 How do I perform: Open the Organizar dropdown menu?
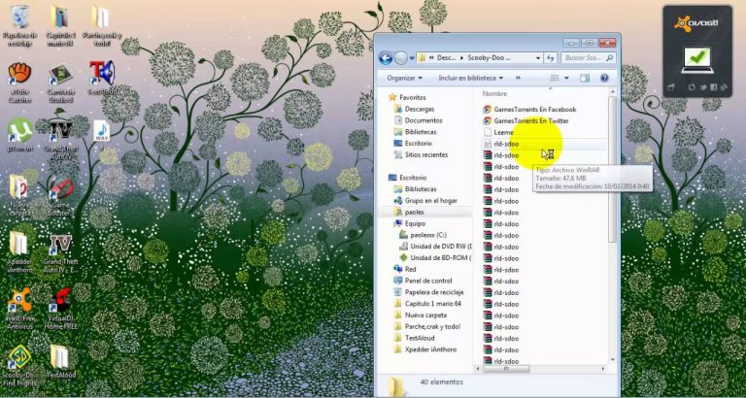pyautogui.click(x=404, y=78)
